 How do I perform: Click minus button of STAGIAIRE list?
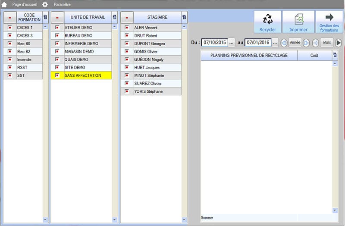click(x=127, y=17)
